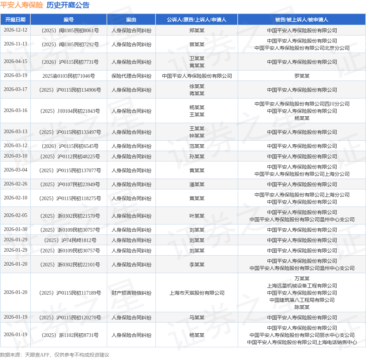Screen dimensions: 366x358
Task: Click case number (2025)浙1102民初8731号
Action: click(x=70, y=335)
